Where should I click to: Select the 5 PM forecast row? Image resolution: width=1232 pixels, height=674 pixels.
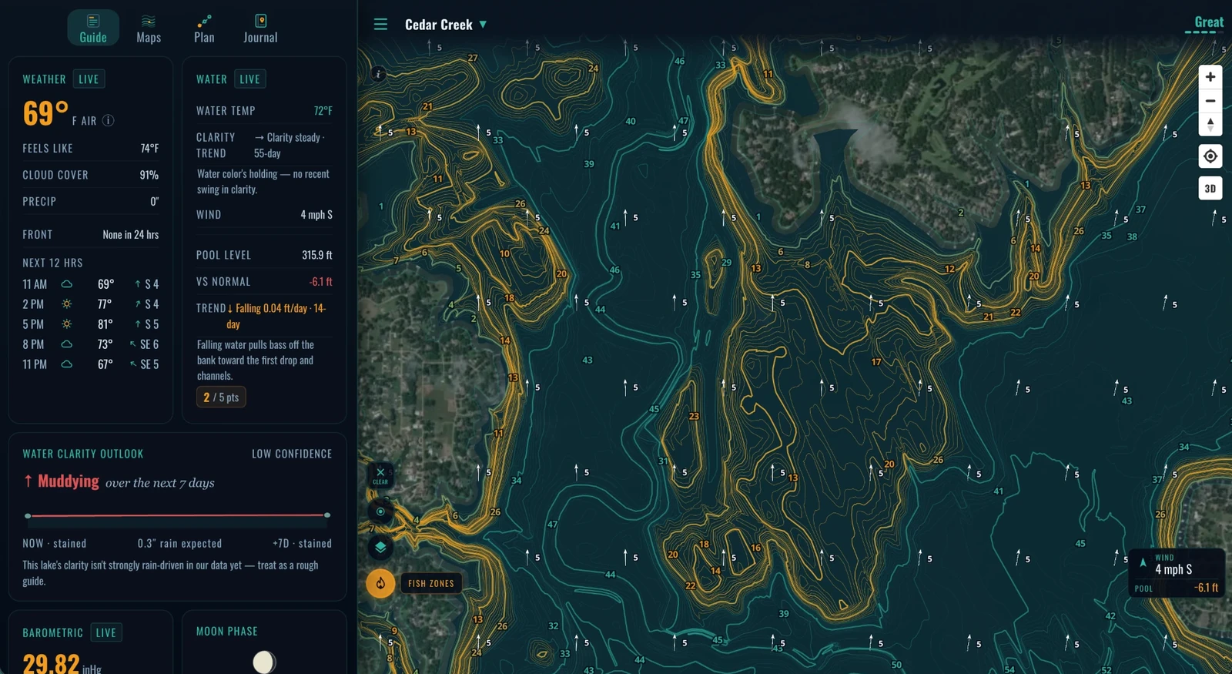click(91, 324)
